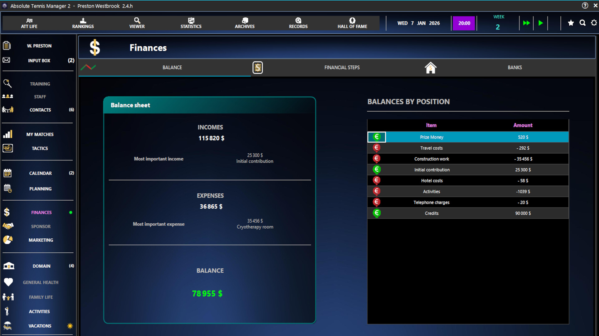This screenshot has width=599, height=336.
Task: Click the Contacts meeting-table icon
Action: [8, 110]
